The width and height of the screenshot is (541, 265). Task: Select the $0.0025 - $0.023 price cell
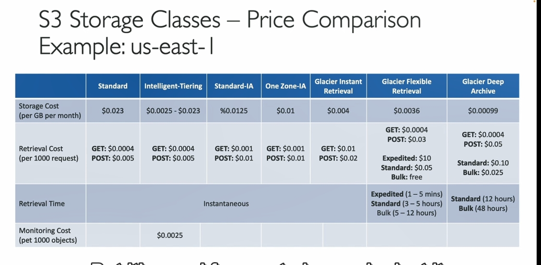pos(173,111)
